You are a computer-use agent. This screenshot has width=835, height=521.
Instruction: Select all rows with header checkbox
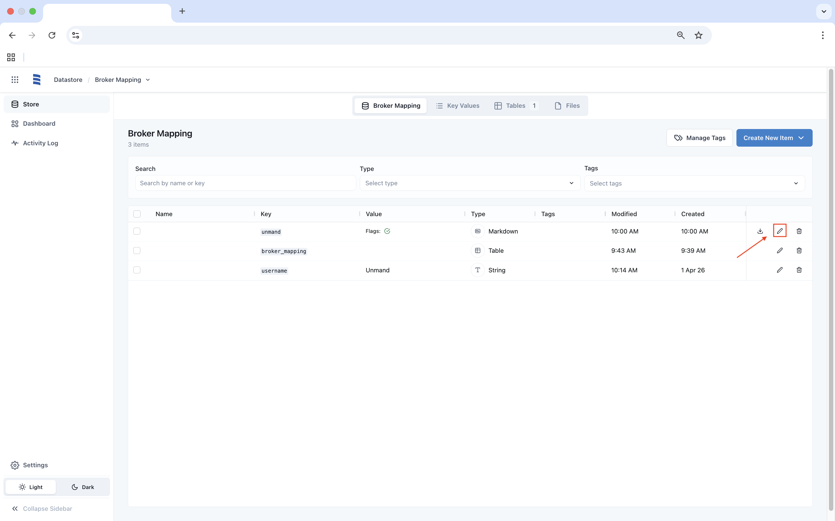(137, 214)
